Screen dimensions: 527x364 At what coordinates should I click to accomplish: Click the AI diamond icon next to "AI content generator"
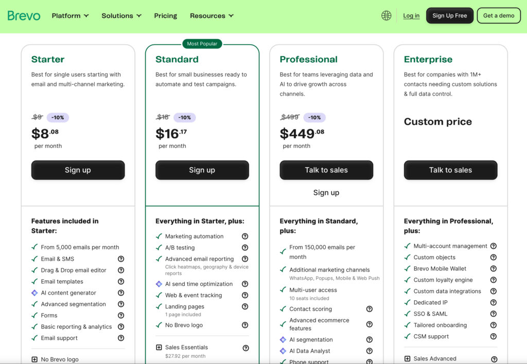coord(34,293)
